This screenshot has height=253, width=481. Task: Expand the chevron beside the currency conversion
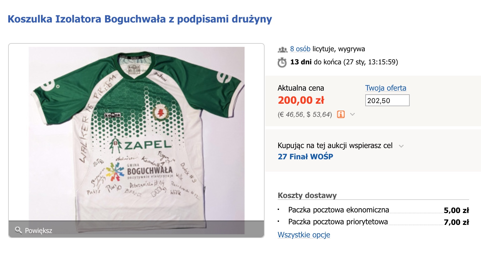[x=352, y=114]
